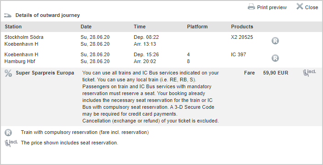Click the reservation R icon for X2 20525

point(275,41)
